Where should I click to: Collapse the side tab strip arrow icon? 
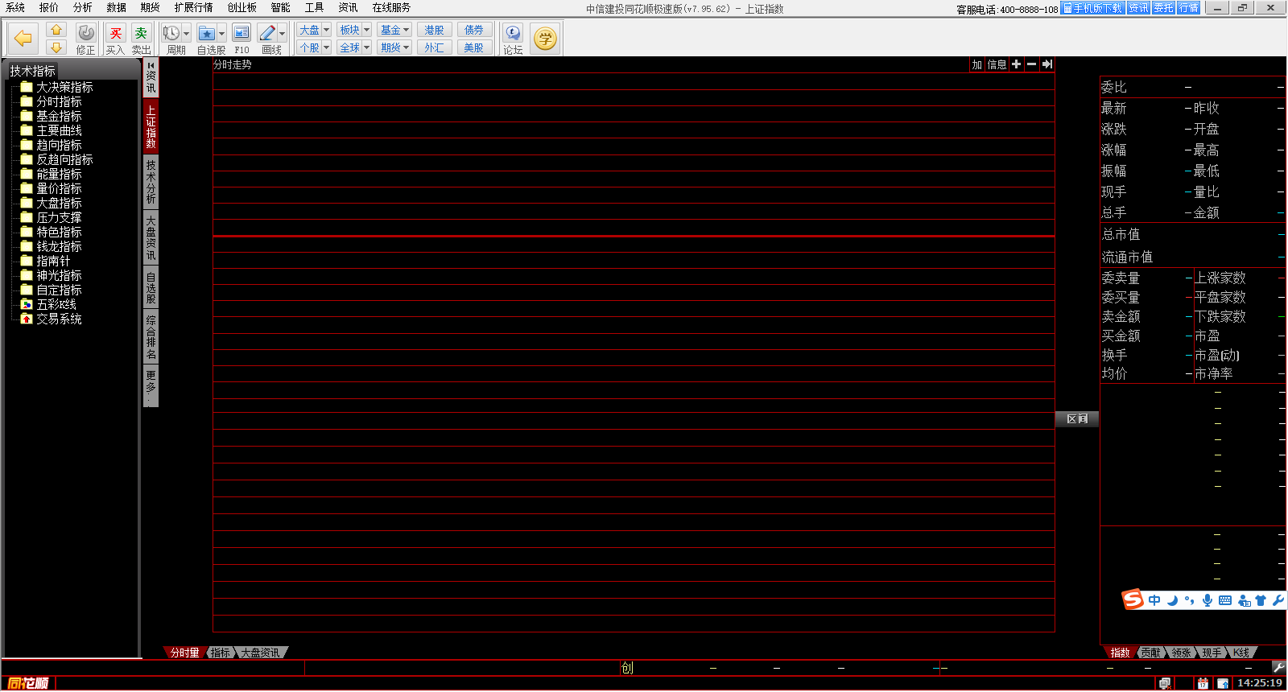tap(151, 65)
